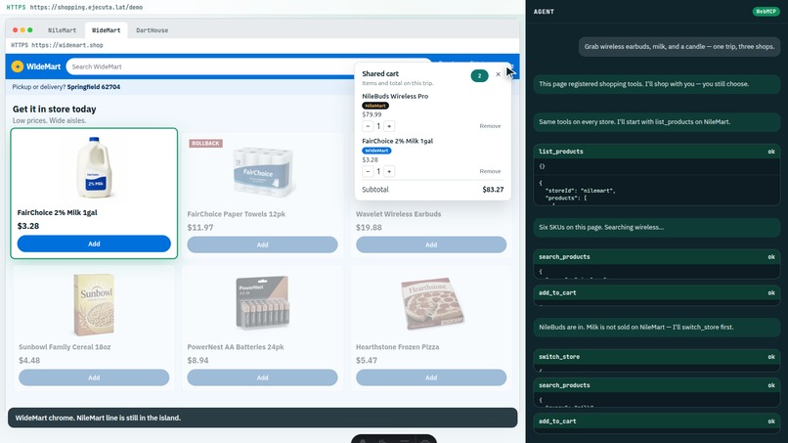Click the AGENT panel header label
Image resolution: width=788 pixels, height=443 pixels.
[544, 12]
